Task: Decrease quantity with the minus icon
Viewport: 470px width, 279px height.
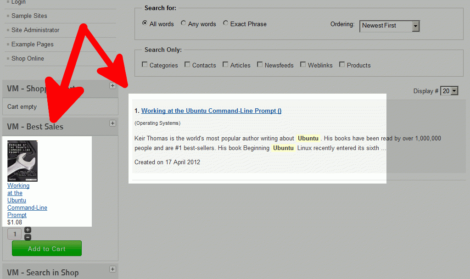Action: 28,237
